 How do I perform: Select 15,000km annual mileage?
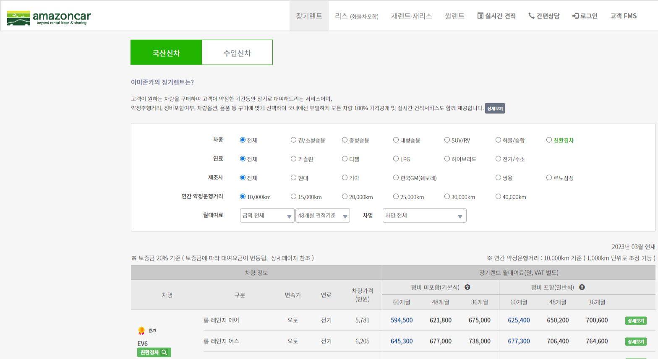click(x=293, y=196)
